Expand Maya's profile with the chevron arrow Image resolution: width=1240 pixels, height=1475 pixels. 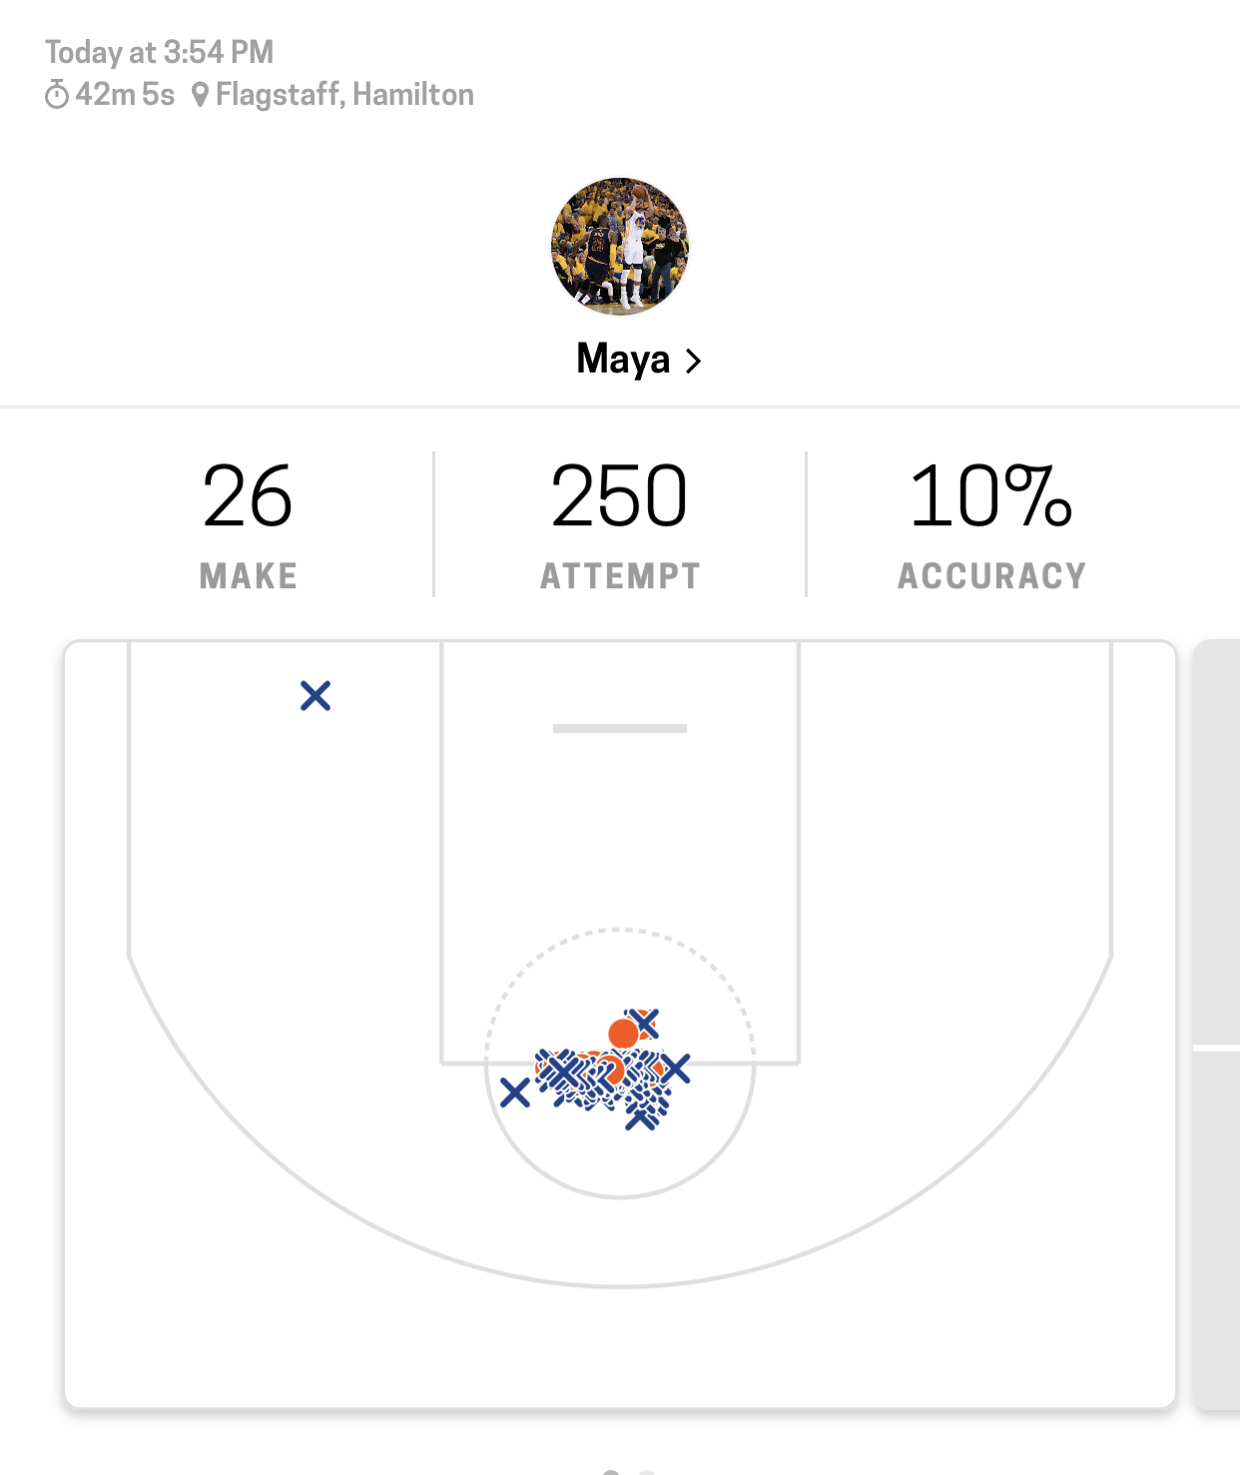tap(694, 361)
